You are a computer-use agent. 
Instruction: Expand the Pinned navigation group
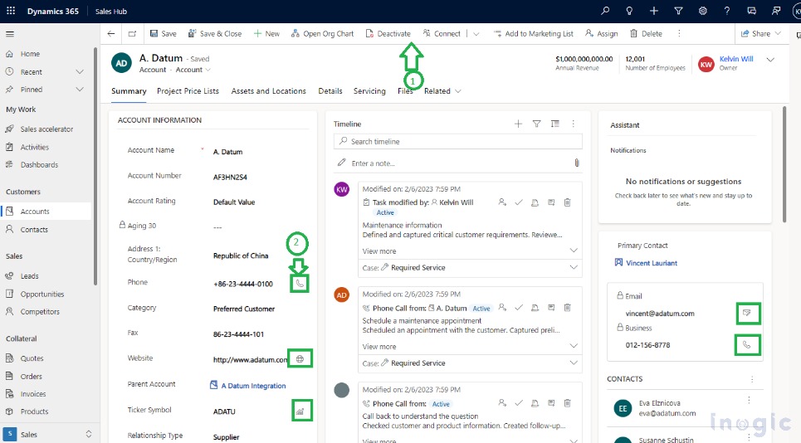(80, 90)
